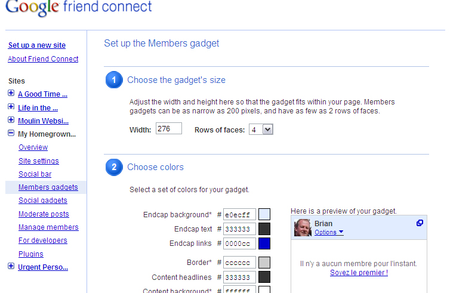Click Set up a new site link
Image resolution: width=450 pixels, height=293 pixels.
click(x=37, y=45)
